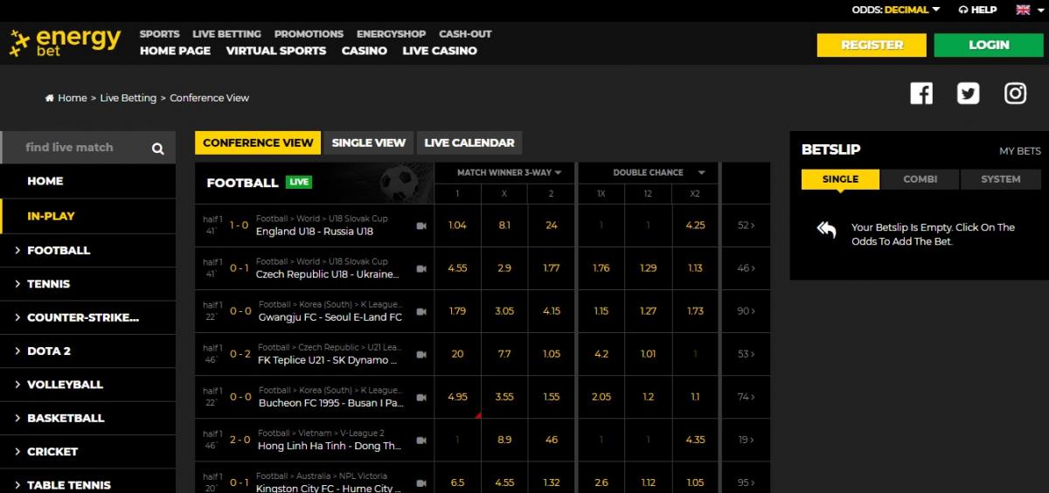Switch to Live Calendar tab
The height and width of the screenshot is (493, 1049).
click(x=469, y=142)
